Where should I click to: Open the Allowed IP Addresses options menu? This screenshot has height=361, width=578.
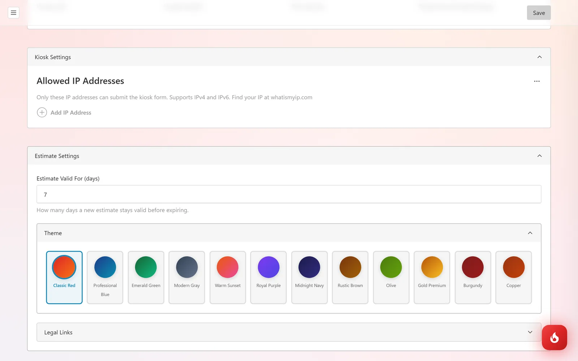[537, 81]
